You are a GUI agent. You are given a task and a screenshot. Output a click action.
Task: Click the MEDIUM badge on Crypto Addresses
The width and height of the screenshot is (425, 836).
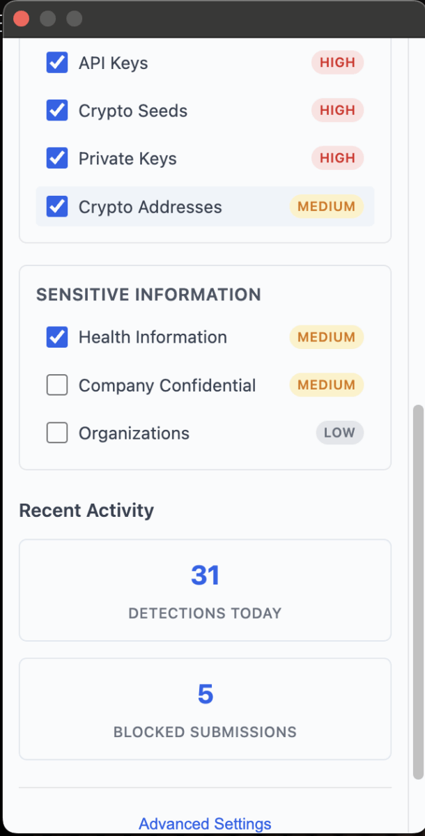coord(326,207)
